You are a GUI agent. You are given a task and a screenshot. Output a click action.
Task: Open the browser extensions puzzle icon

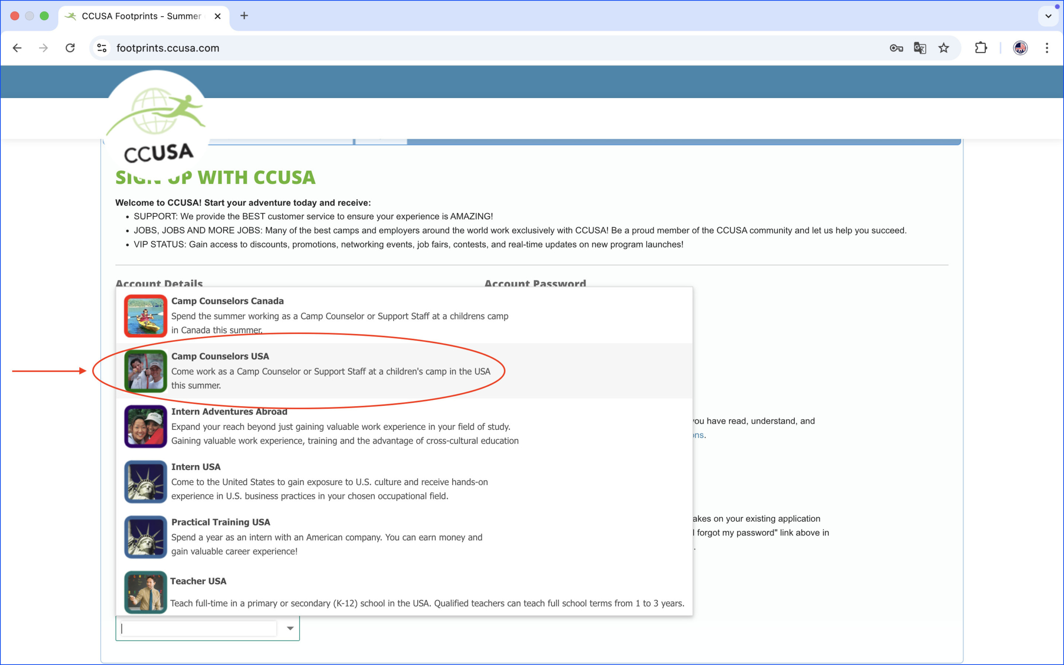[x=981, y=48]
